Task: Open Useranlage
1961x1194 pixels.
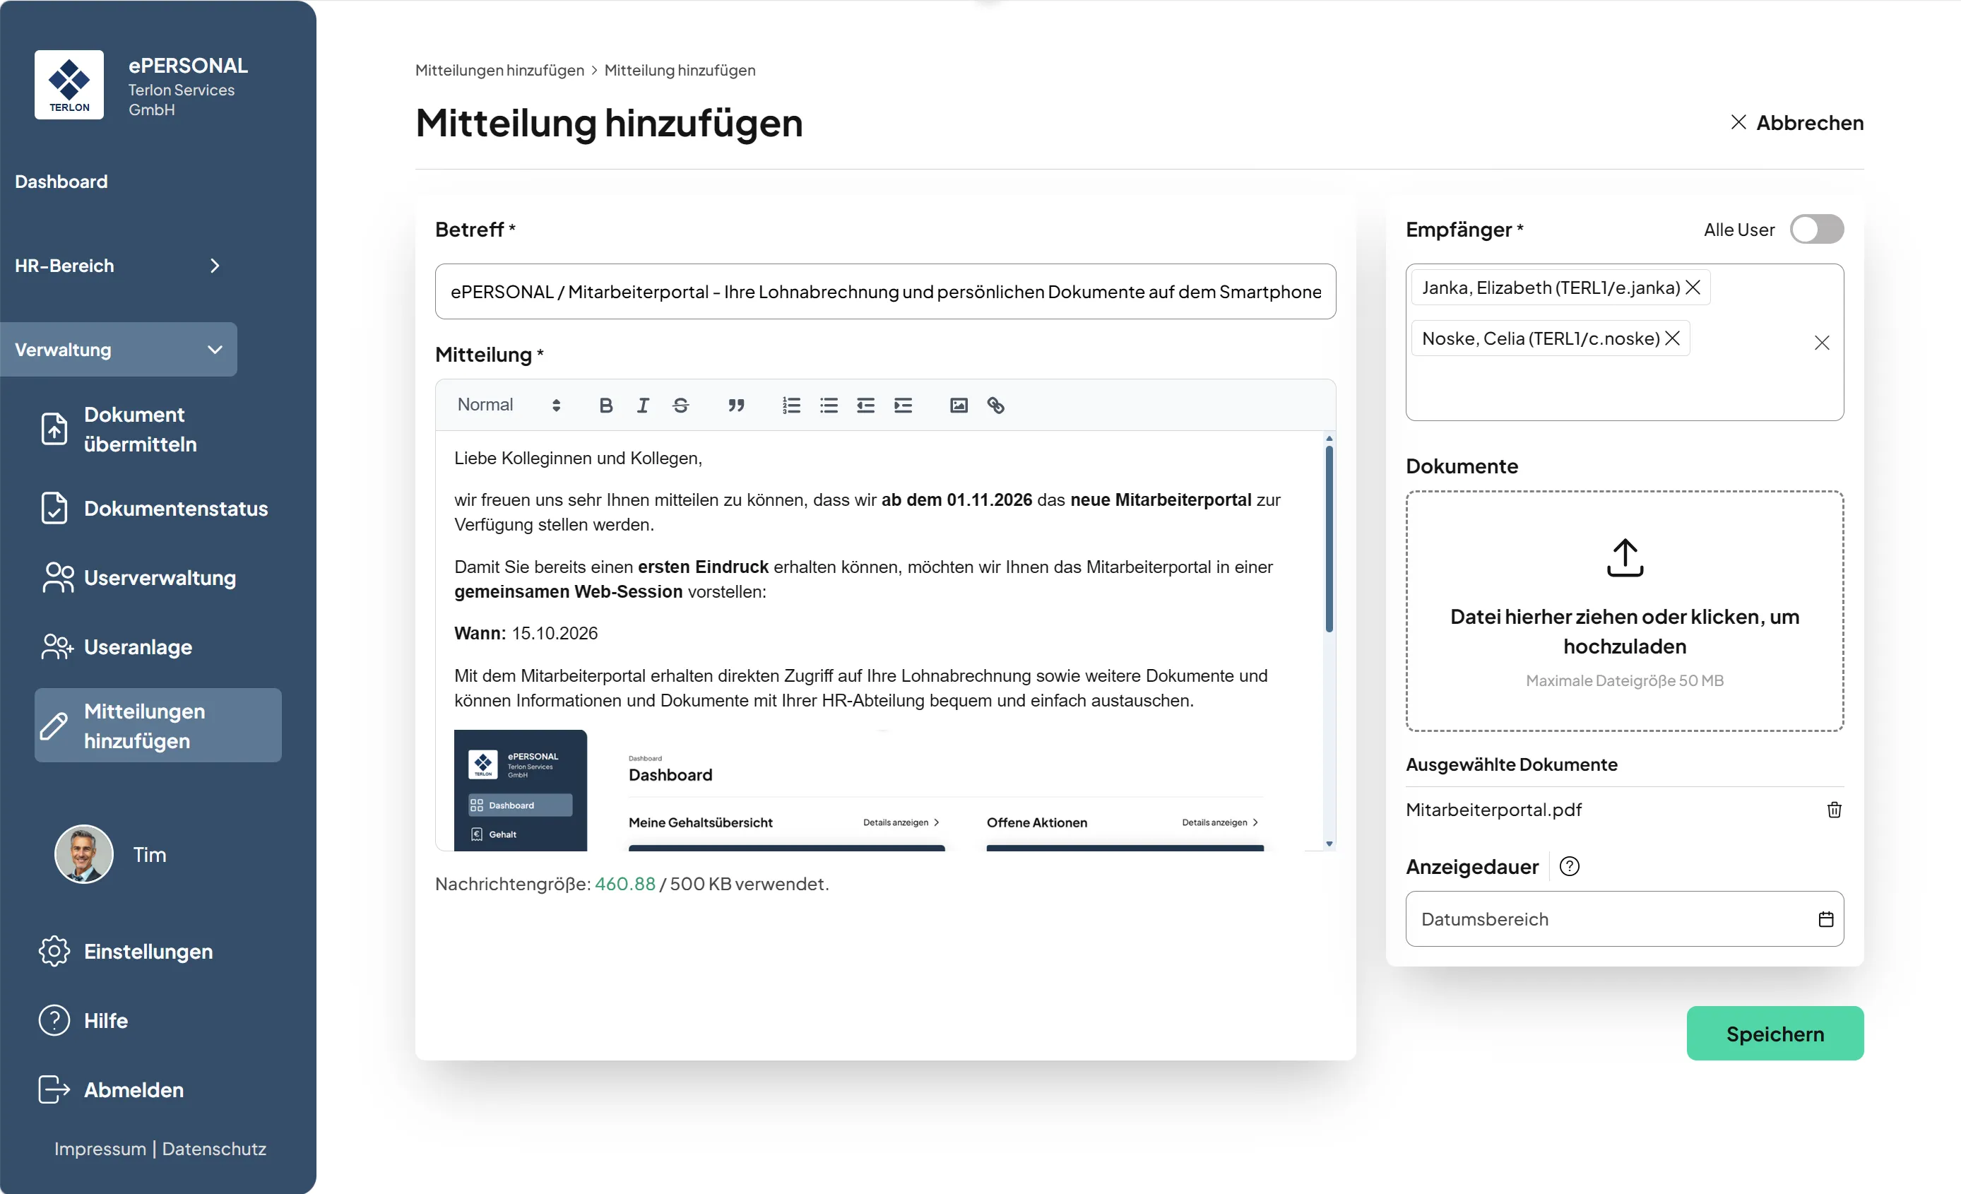Action: coord(158,647)
